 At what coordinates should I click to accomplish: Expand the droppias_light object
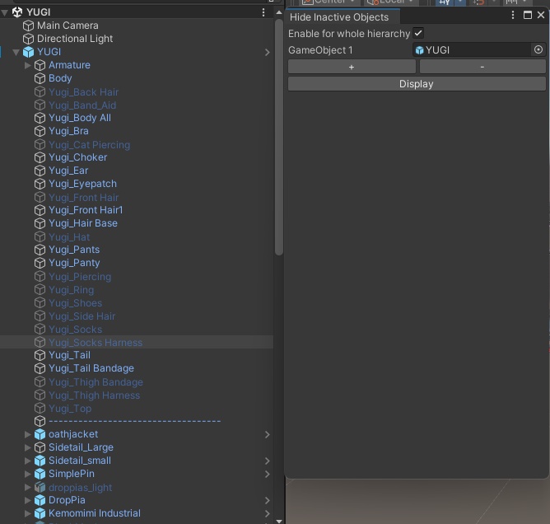(28, 487)
